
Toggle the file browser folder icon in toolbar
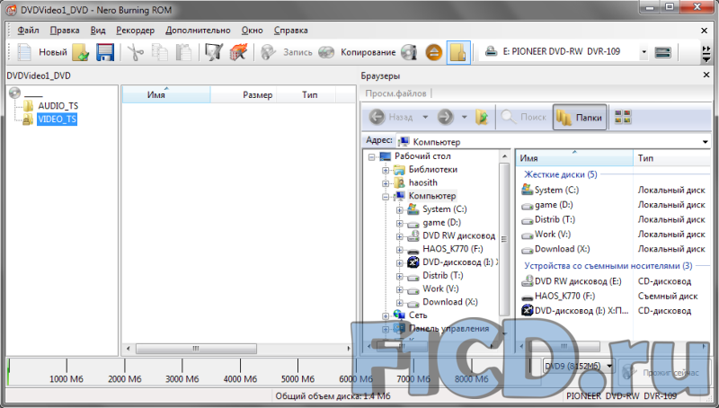(x=458, y=52)
